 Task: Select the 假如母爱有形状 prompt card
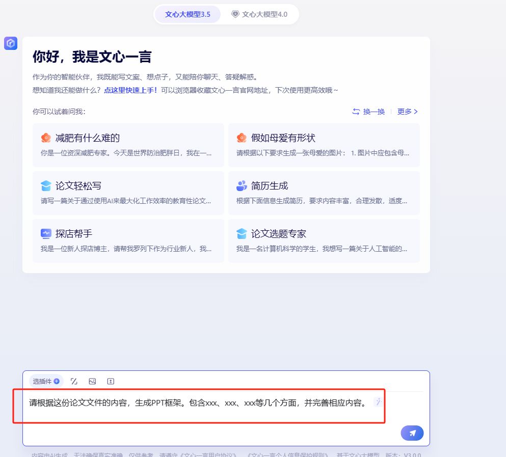[324, 145]
